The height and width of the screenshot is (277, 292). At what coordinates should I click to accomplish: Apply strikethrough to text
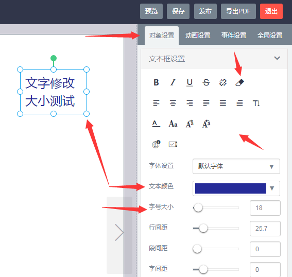click(x=206, y=82)
